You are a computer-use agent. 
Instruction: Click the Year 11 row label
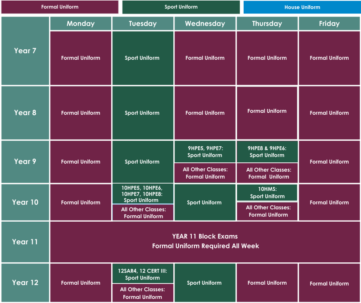click(x=25, y=242)
